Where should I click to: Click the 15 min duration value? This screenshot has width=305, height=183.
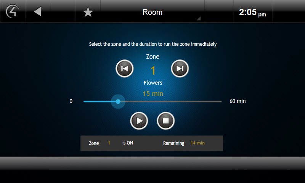153,94
